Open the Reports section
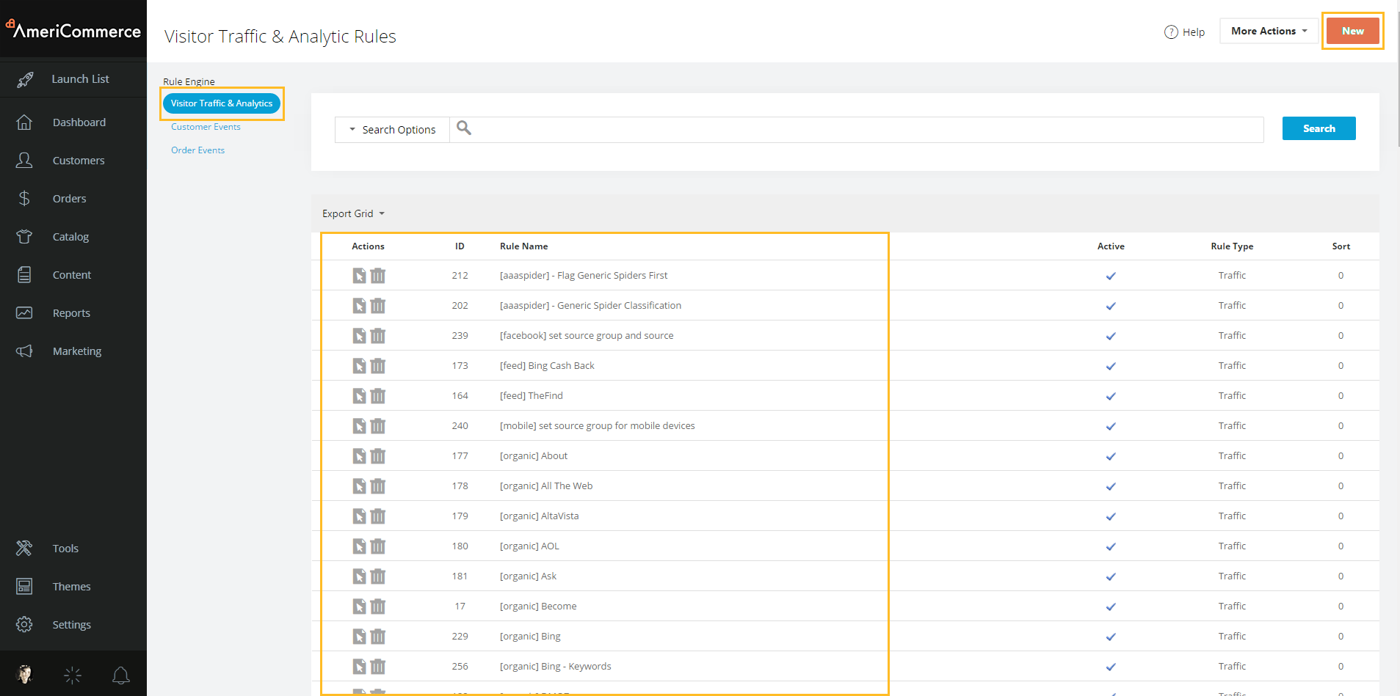Viewport: 1400px width, 696px height. click(73, 313)
